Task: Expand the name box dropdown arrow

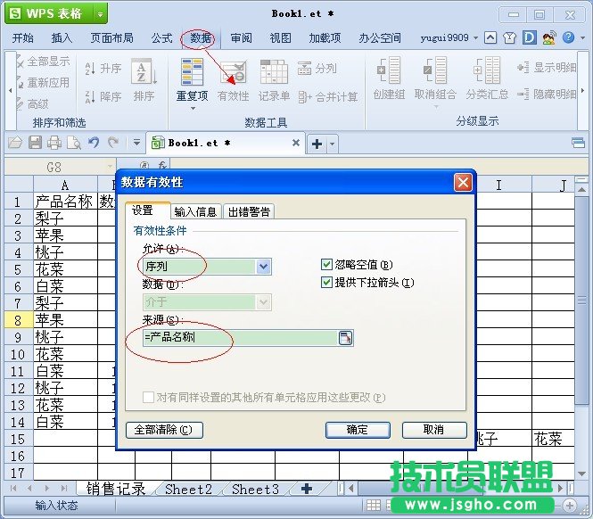Action: (110, 167)
